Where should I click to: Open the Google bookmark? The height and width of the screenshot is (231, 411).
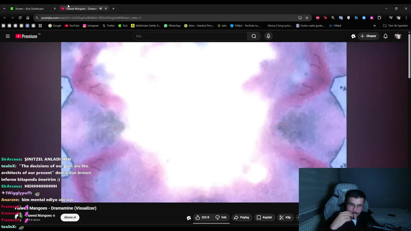55,26
